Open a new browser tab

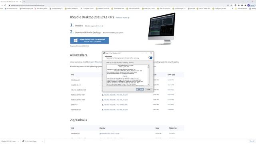[x=24, y=2]
